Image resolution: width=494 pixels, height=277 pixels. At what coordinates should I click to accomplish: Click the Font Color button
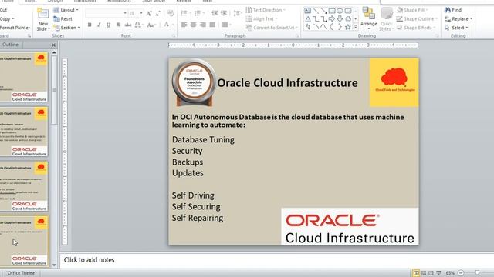(167, 25)
